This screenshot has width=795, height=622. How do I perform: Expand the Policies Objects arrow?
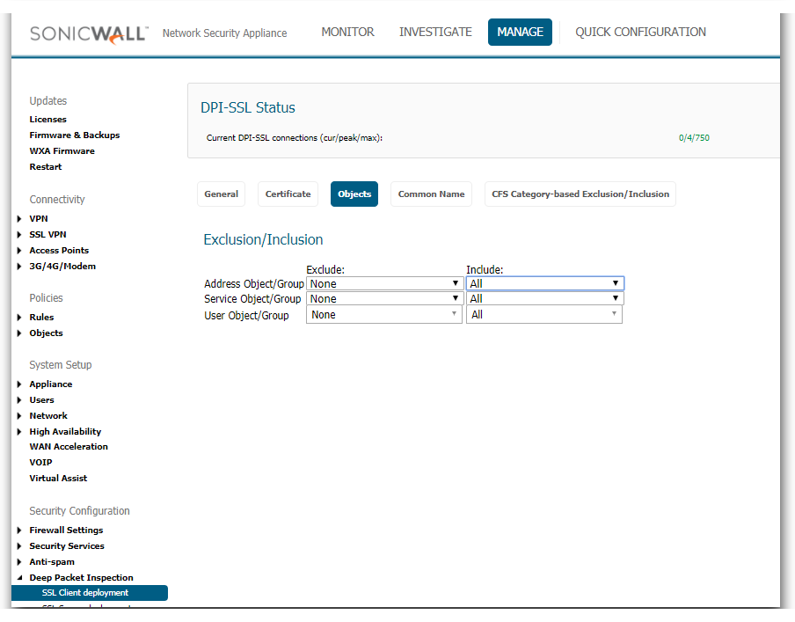point(19,333)
